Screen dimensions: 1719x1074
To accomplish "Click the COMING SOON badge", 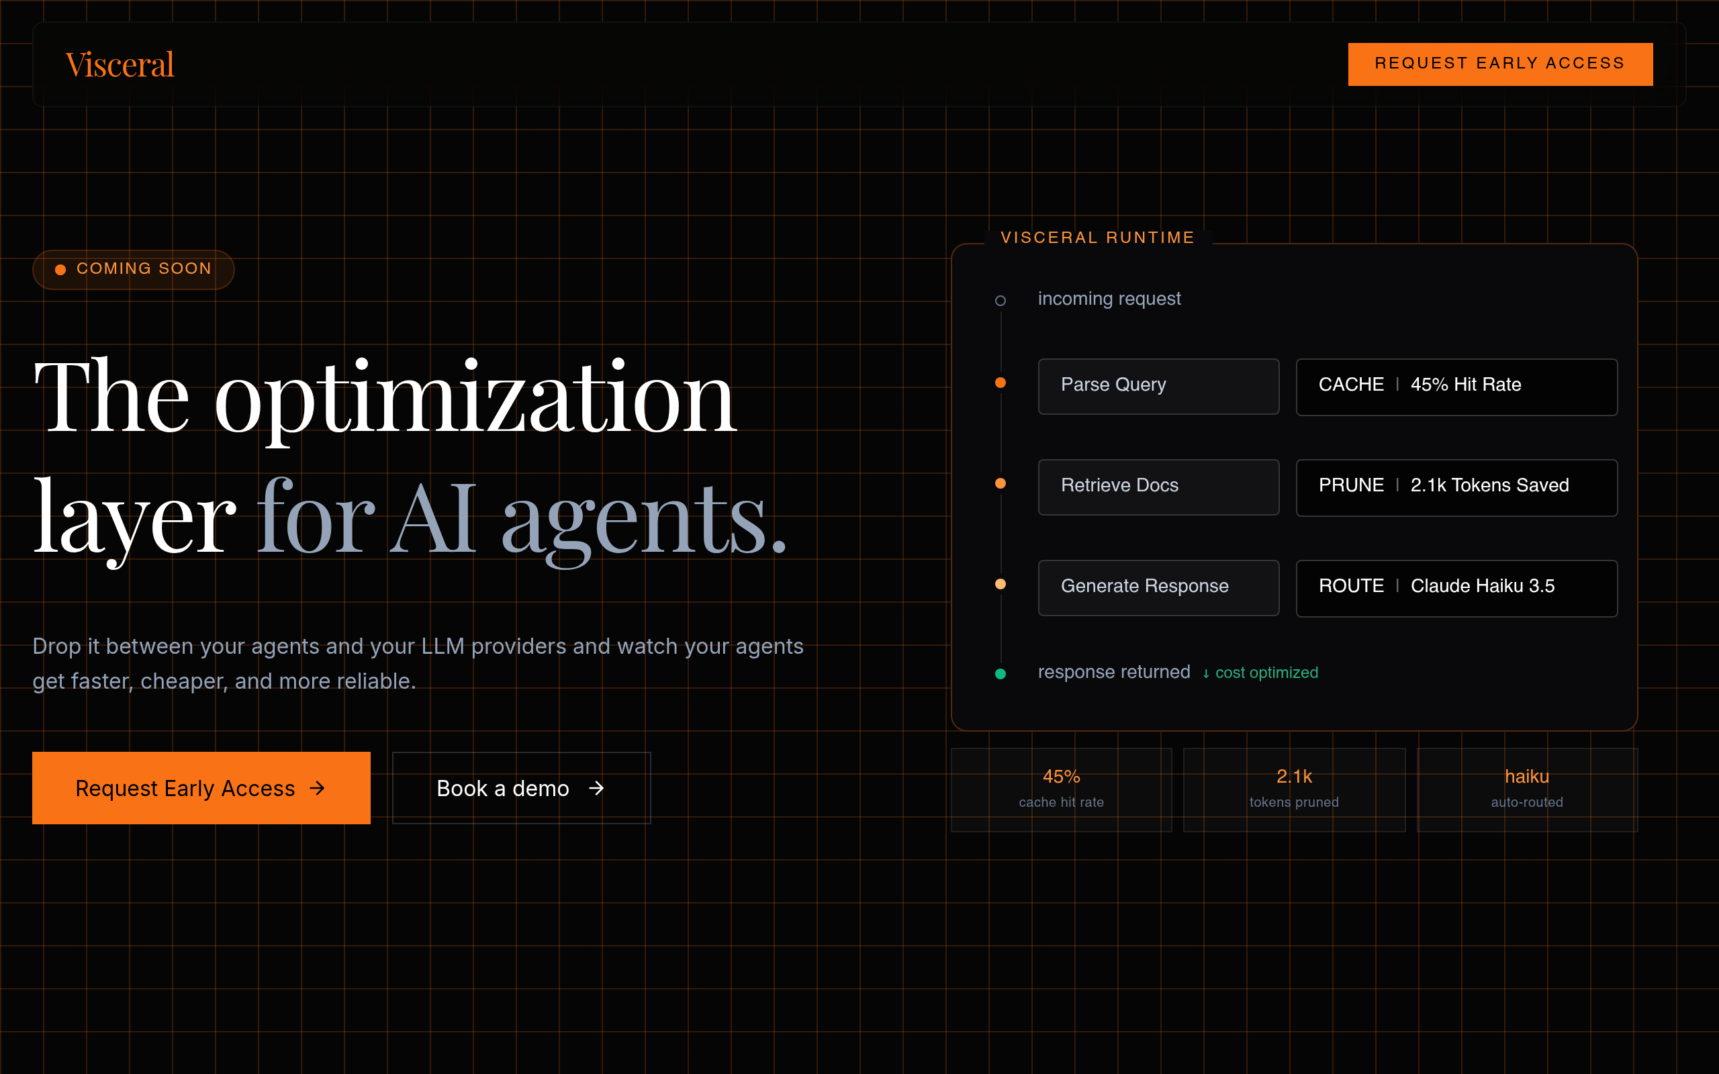I will (134, 269).
